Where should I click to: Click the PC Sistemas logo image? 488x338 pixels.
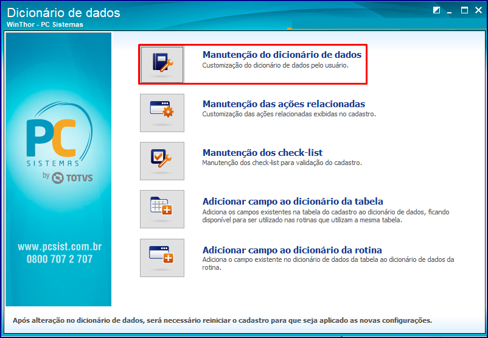click(x=59, y=134)
